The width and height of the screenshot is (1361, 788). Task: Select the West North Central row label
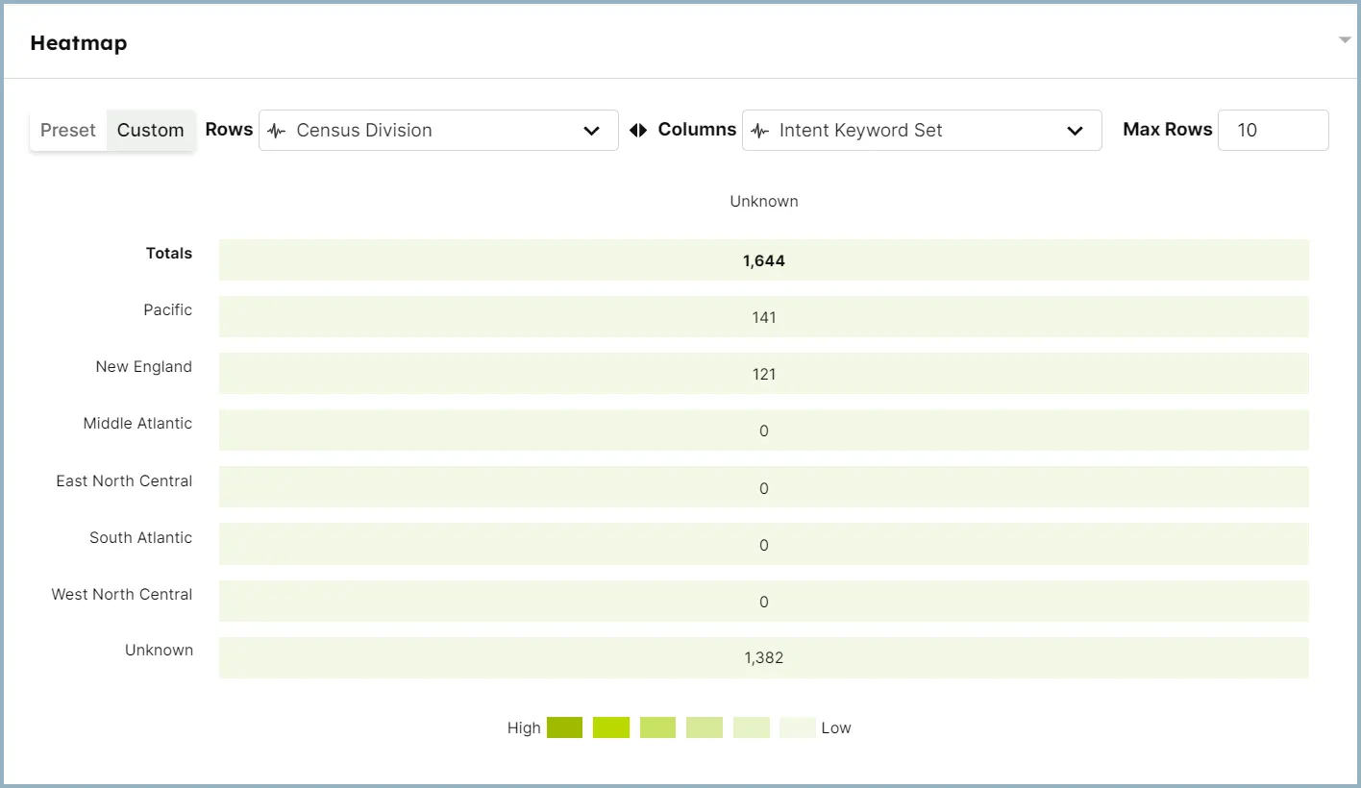click(x=122, y=594)
